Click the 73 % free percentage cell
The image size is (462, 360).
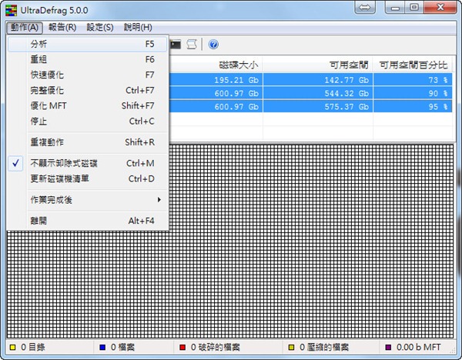pyautogui.click(x=413, y=80)
